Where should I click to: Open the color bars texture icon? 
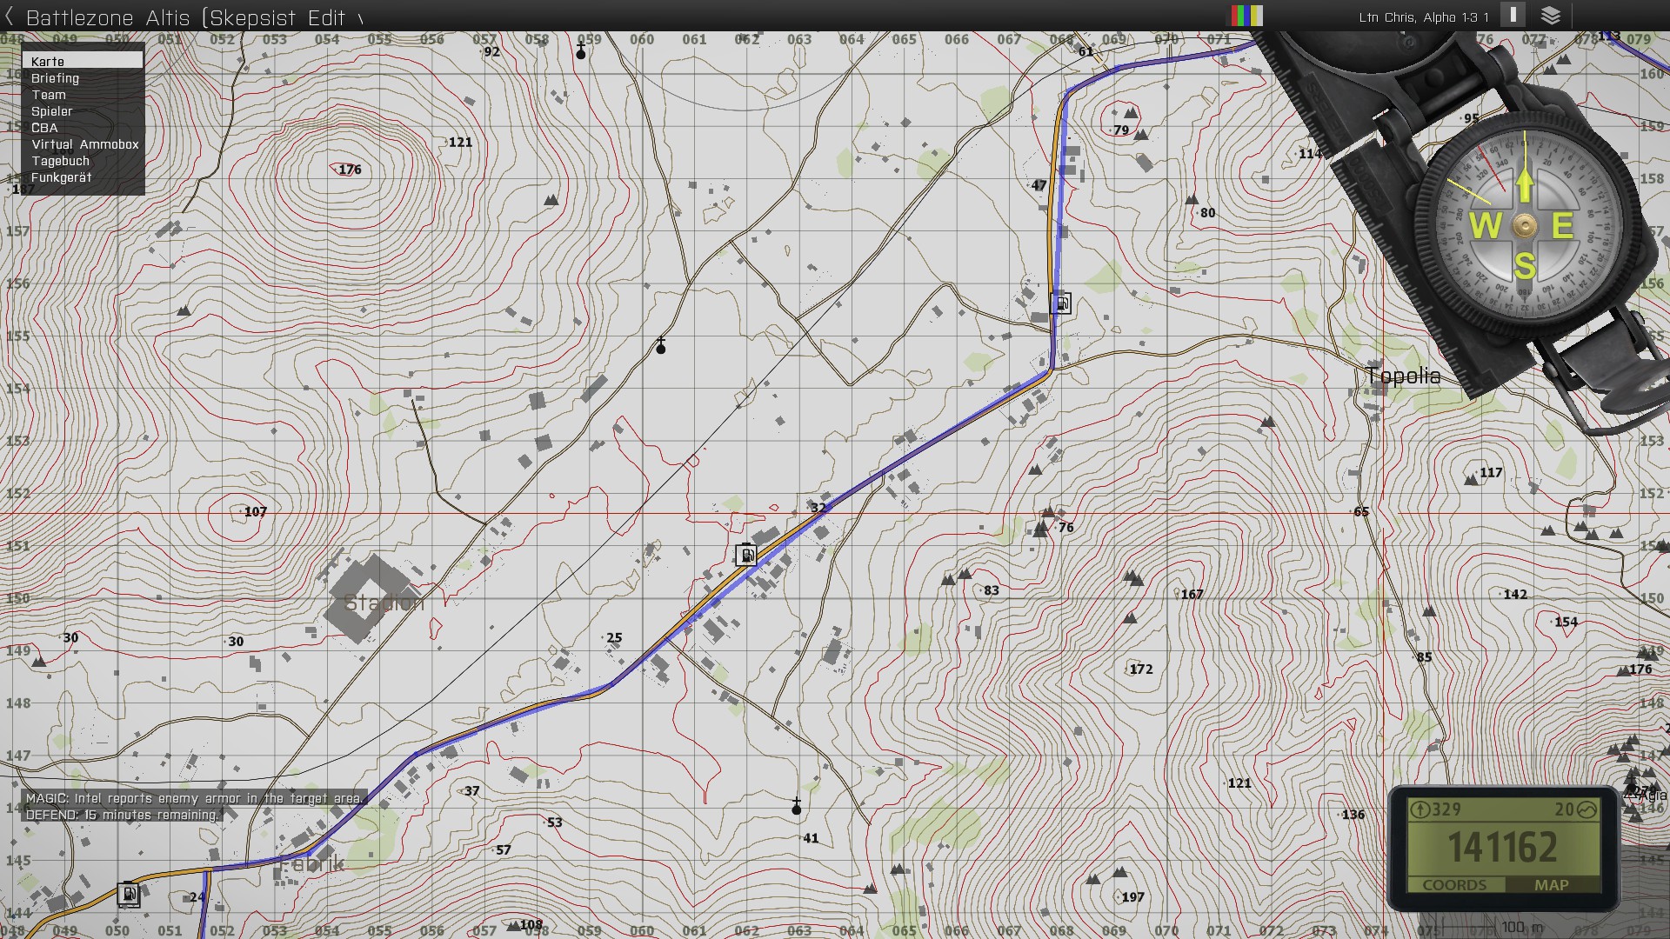pyautogui.click(x=1246, y=16)
